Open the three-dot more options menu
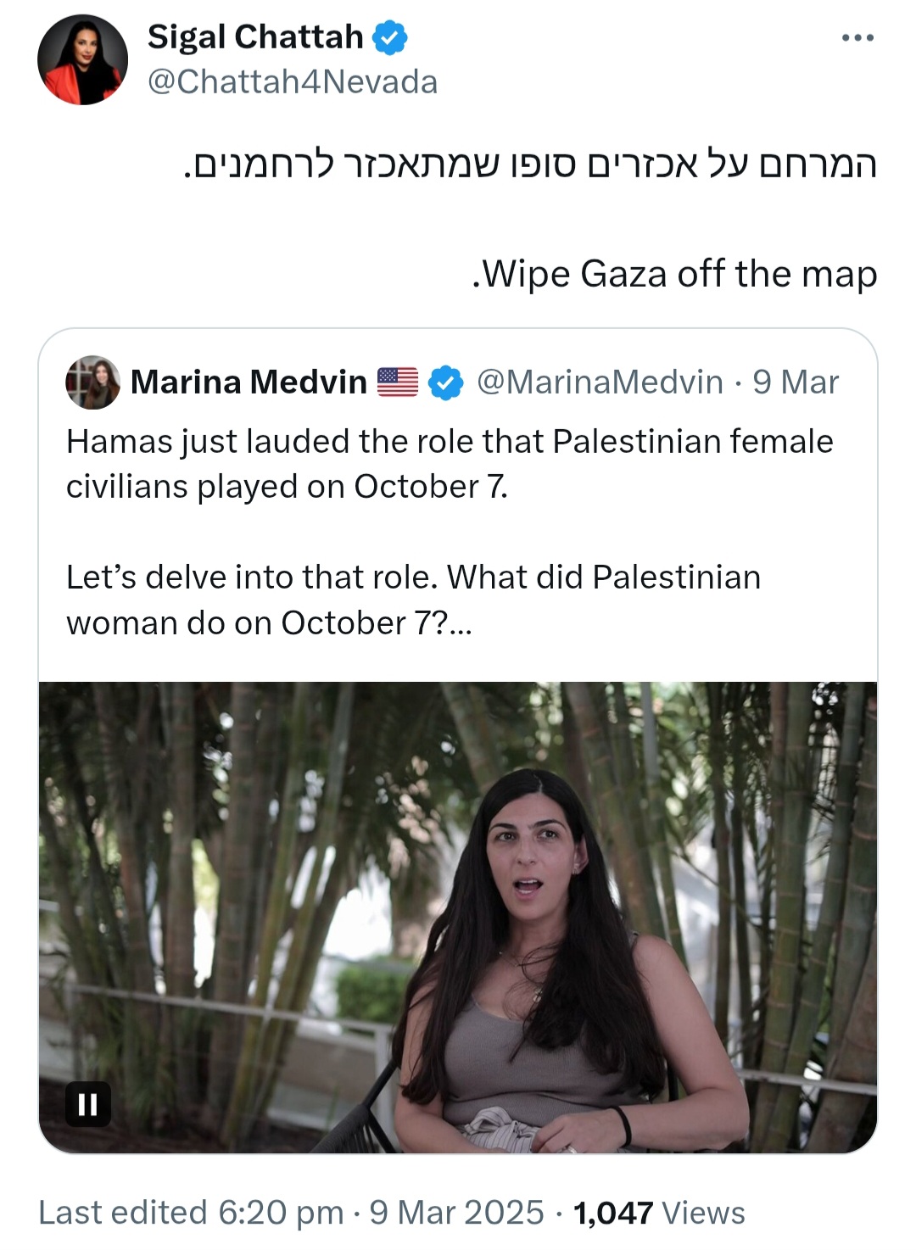The image size is (916, 1250). pos(857,38)
